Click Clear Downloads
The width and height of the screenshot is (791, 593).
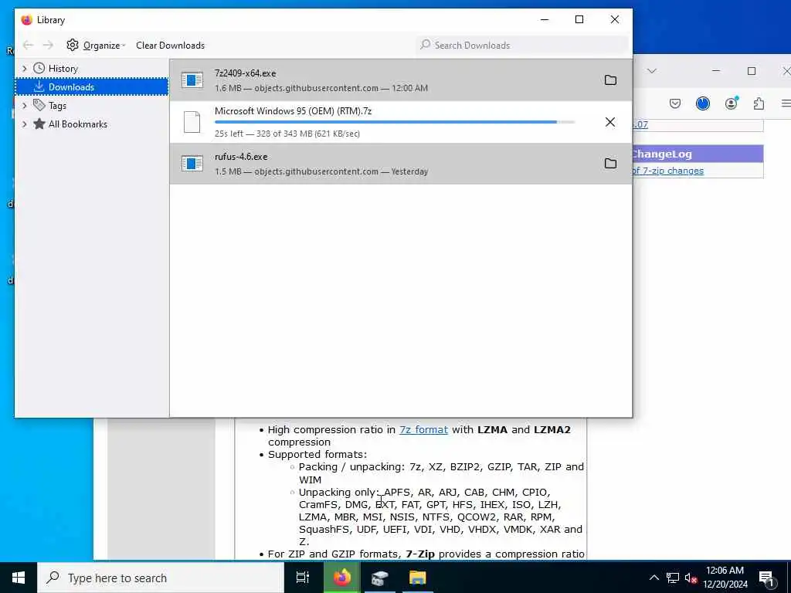[x=170, y=46]
